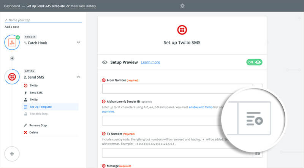
Task: Click the loading gear icon in header
Action: coord(182,6)
